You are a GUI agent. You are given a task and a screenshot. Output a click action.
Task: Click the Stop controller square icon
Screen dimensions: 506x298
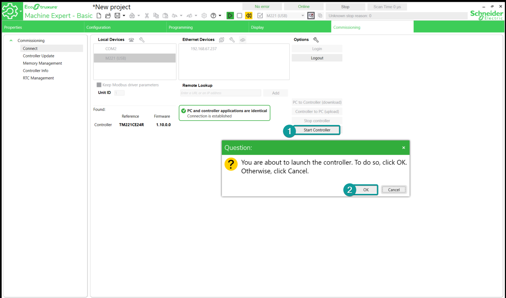240,15
